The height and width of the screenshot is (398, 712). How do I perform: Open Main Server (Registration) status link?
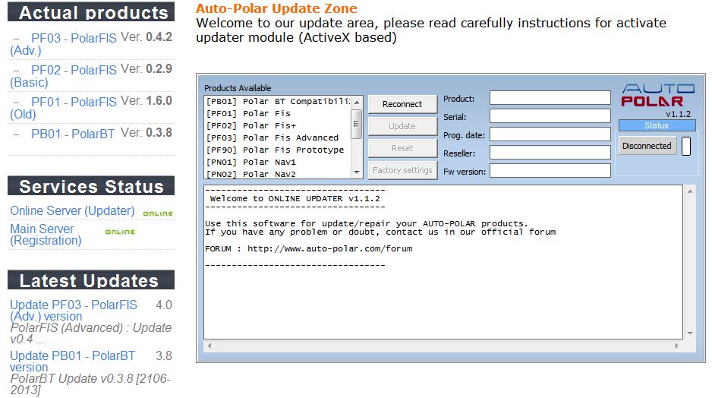click(x=46, y=235)
